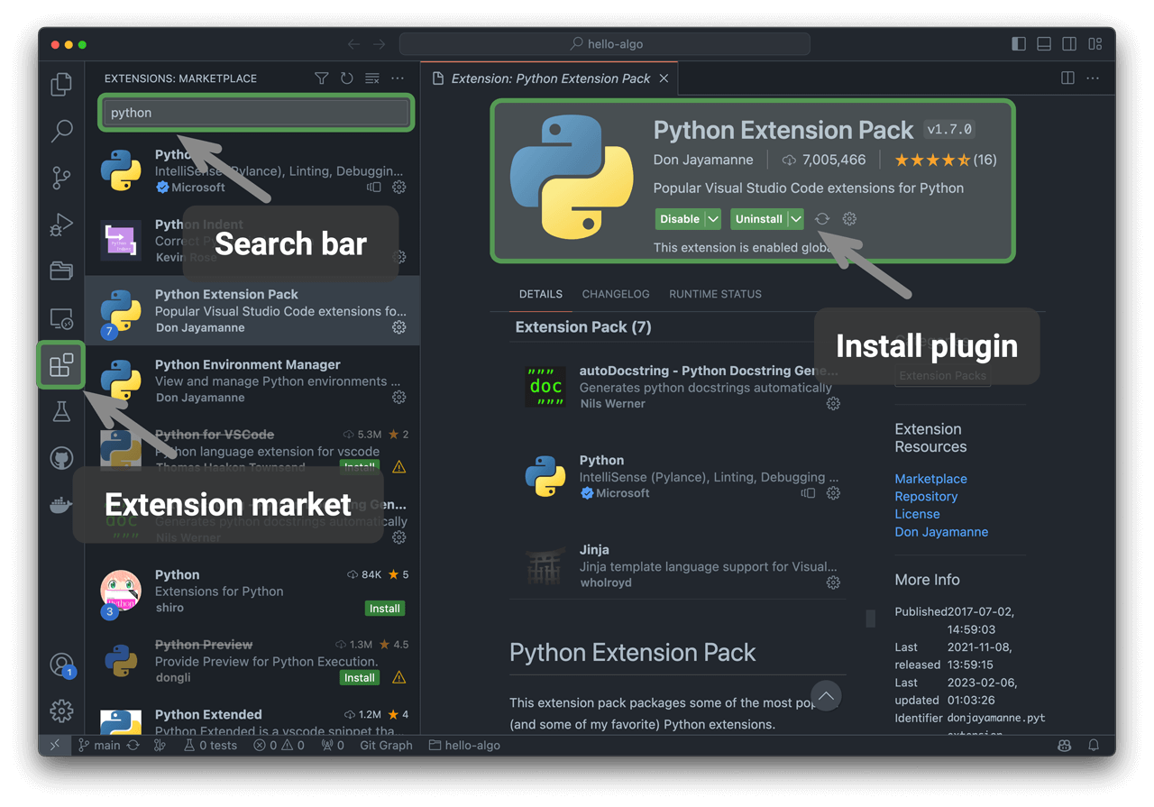The height and width of the screenshot is (807, 1154).
Task: Open the Testing view
Action: (61, 411)
